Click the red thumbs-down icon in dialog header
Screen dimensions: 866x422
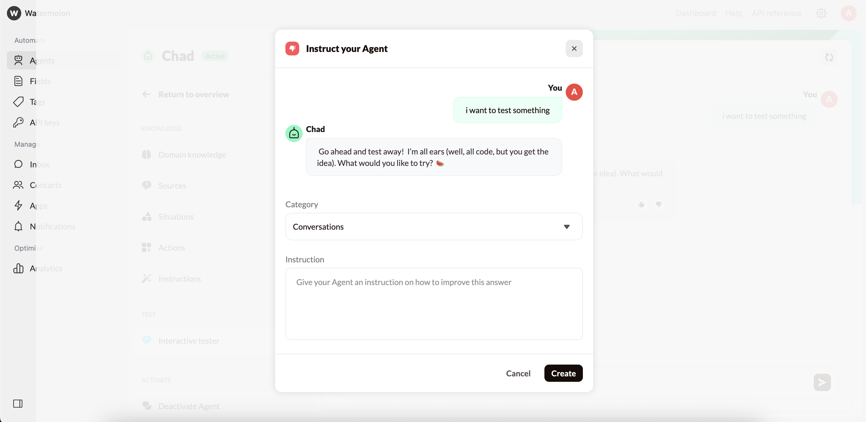[x=292, y=49]
